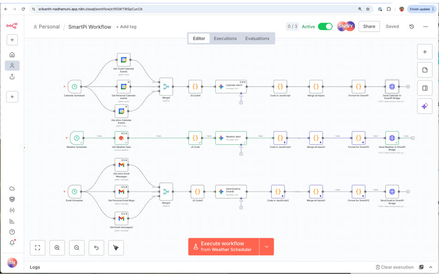Screen dimensions: 439x277
Task: Open templates import icon in the sidebar
Action: click(12, 77)
